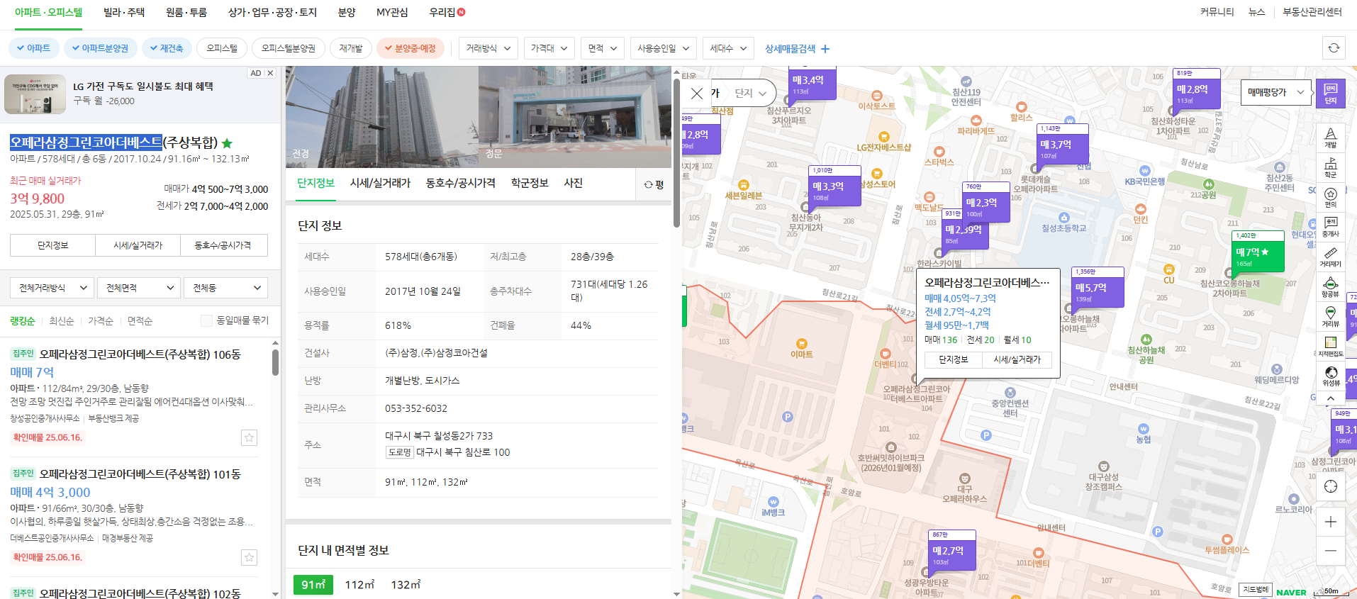Screen dimensions: 1357x599
Task: Open the 빌라·주택 top menu
Action: click(x=124, y=12)
